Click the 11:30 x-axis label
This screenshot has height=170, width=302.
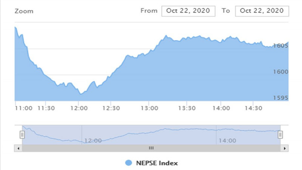46,108
